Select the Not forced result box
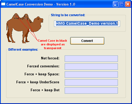Viewport: 132px width, 104px height. [91, 59]
